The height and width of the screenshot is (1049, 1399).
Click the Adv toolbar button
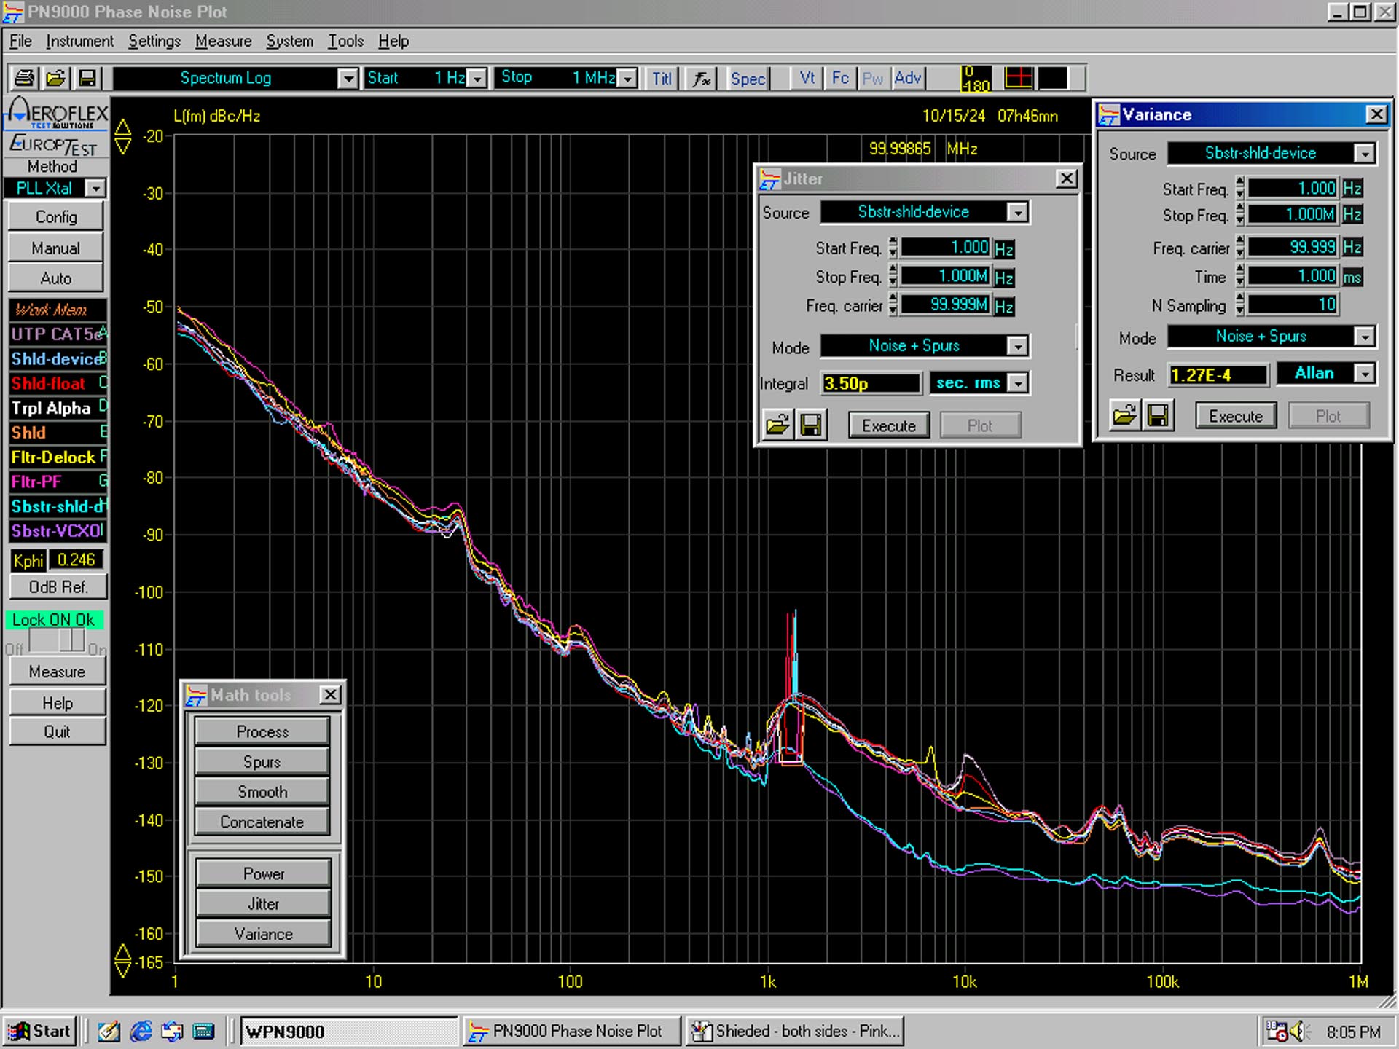908,78
